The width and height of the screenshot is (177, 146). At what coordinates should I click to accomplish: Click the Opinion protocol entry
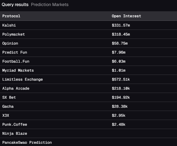click(x=10, y=43)
